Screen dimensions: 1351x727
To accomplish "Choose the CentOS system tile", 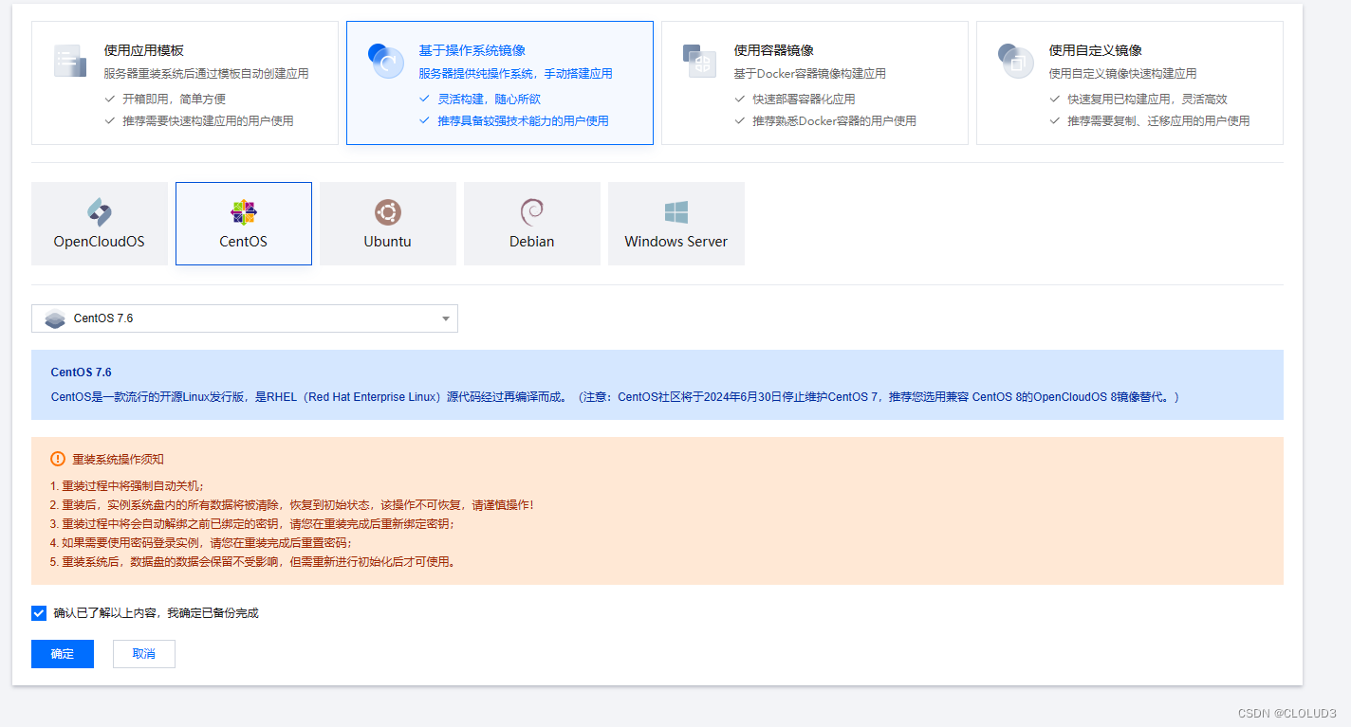I will [244, 224].
